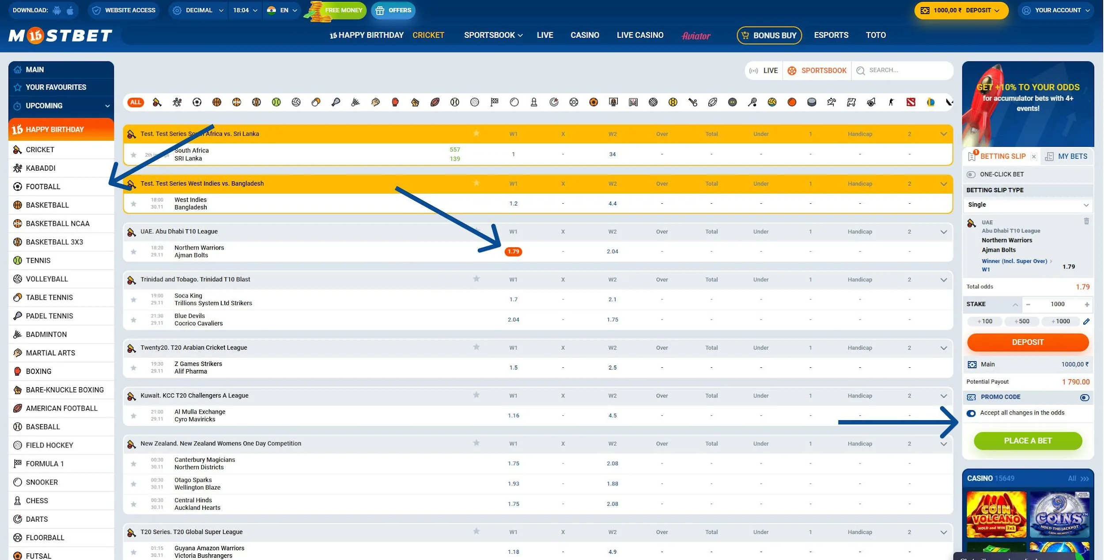
Task: Open the Coin Volcano casino game thumbnail
Action: (x=996, y=515)
